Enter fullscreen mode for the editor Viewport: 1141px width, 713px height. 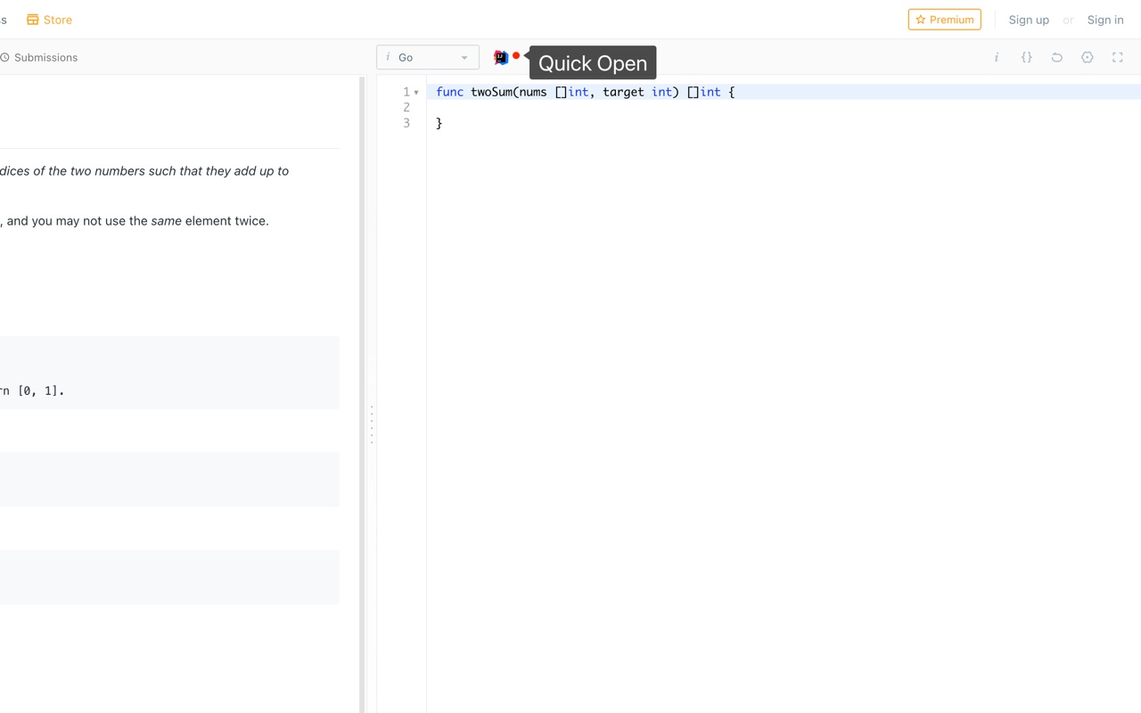(x=1117, y=57)
